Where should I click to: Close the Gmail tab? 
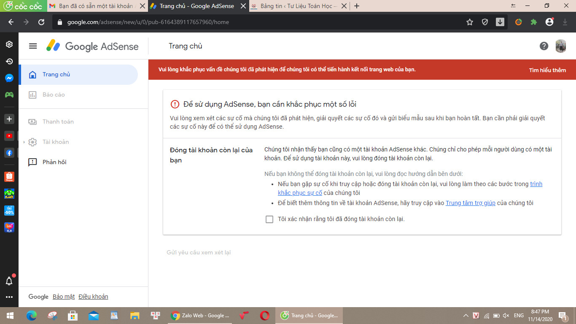[142, 6]
